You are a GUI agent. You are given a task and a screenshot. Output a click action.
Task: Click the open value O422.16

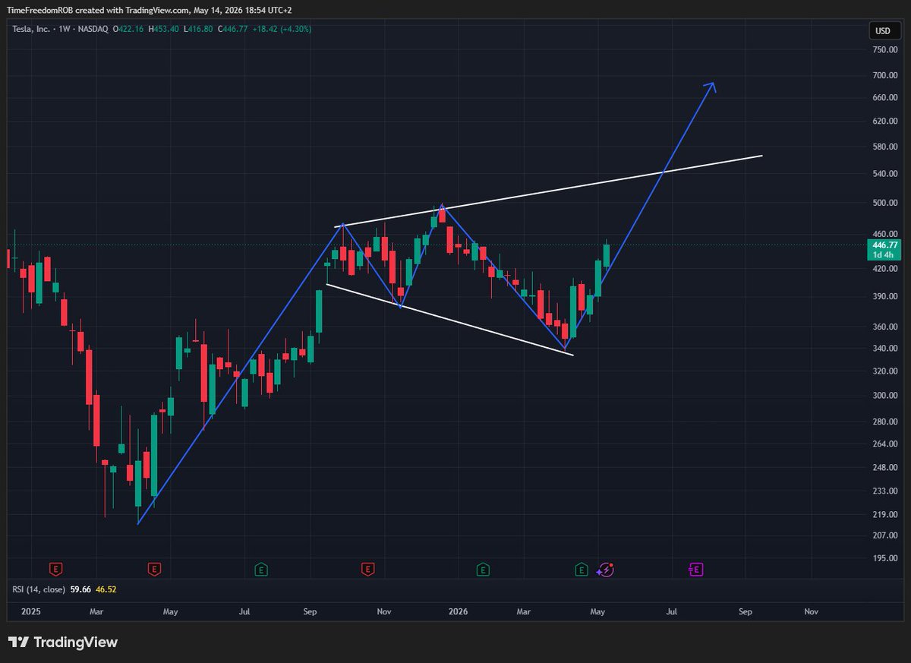coord(128,29)
